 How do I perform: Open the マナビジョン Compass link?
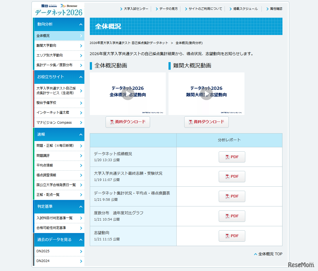pos(59,123)
